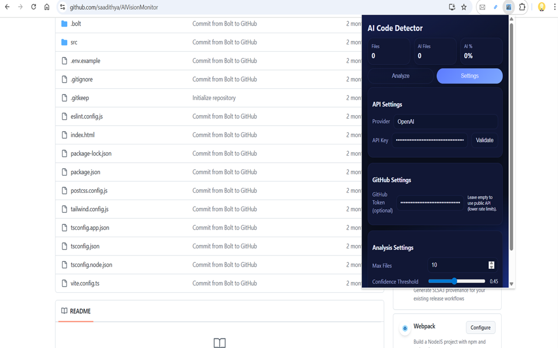Open the mail extension icon

pos(482,7)
